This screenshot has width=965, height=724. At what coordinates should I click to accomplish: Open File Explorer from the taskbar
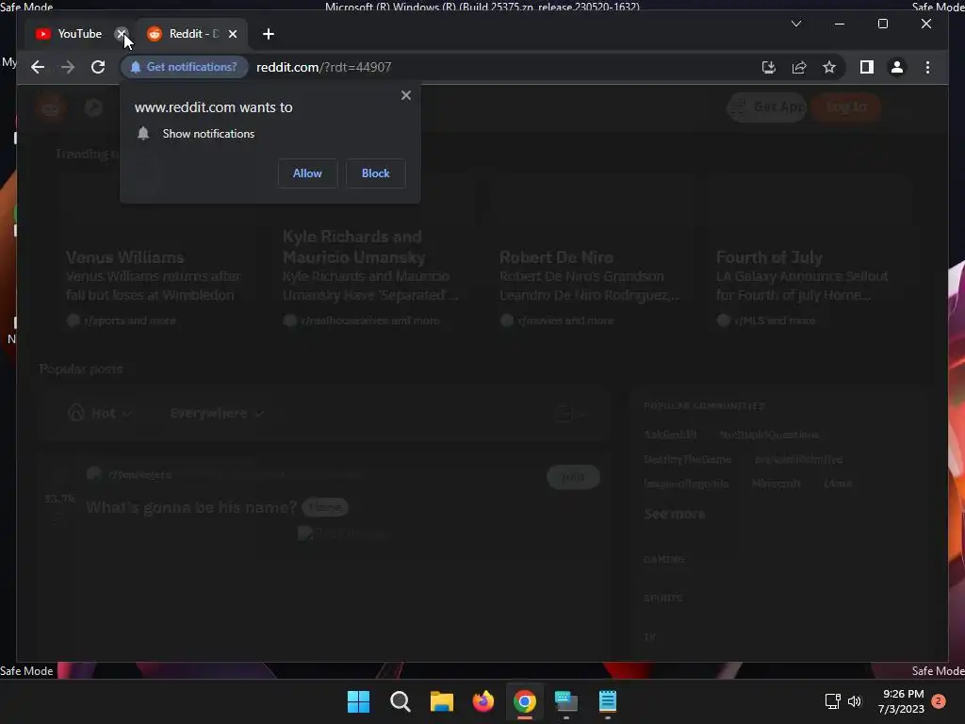click(441, 701)
